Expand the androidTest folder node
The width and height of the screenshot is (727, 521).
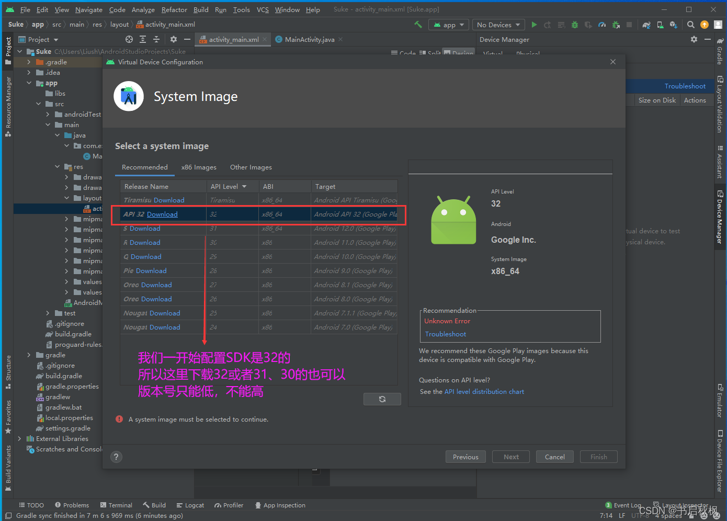pos(48,114)
